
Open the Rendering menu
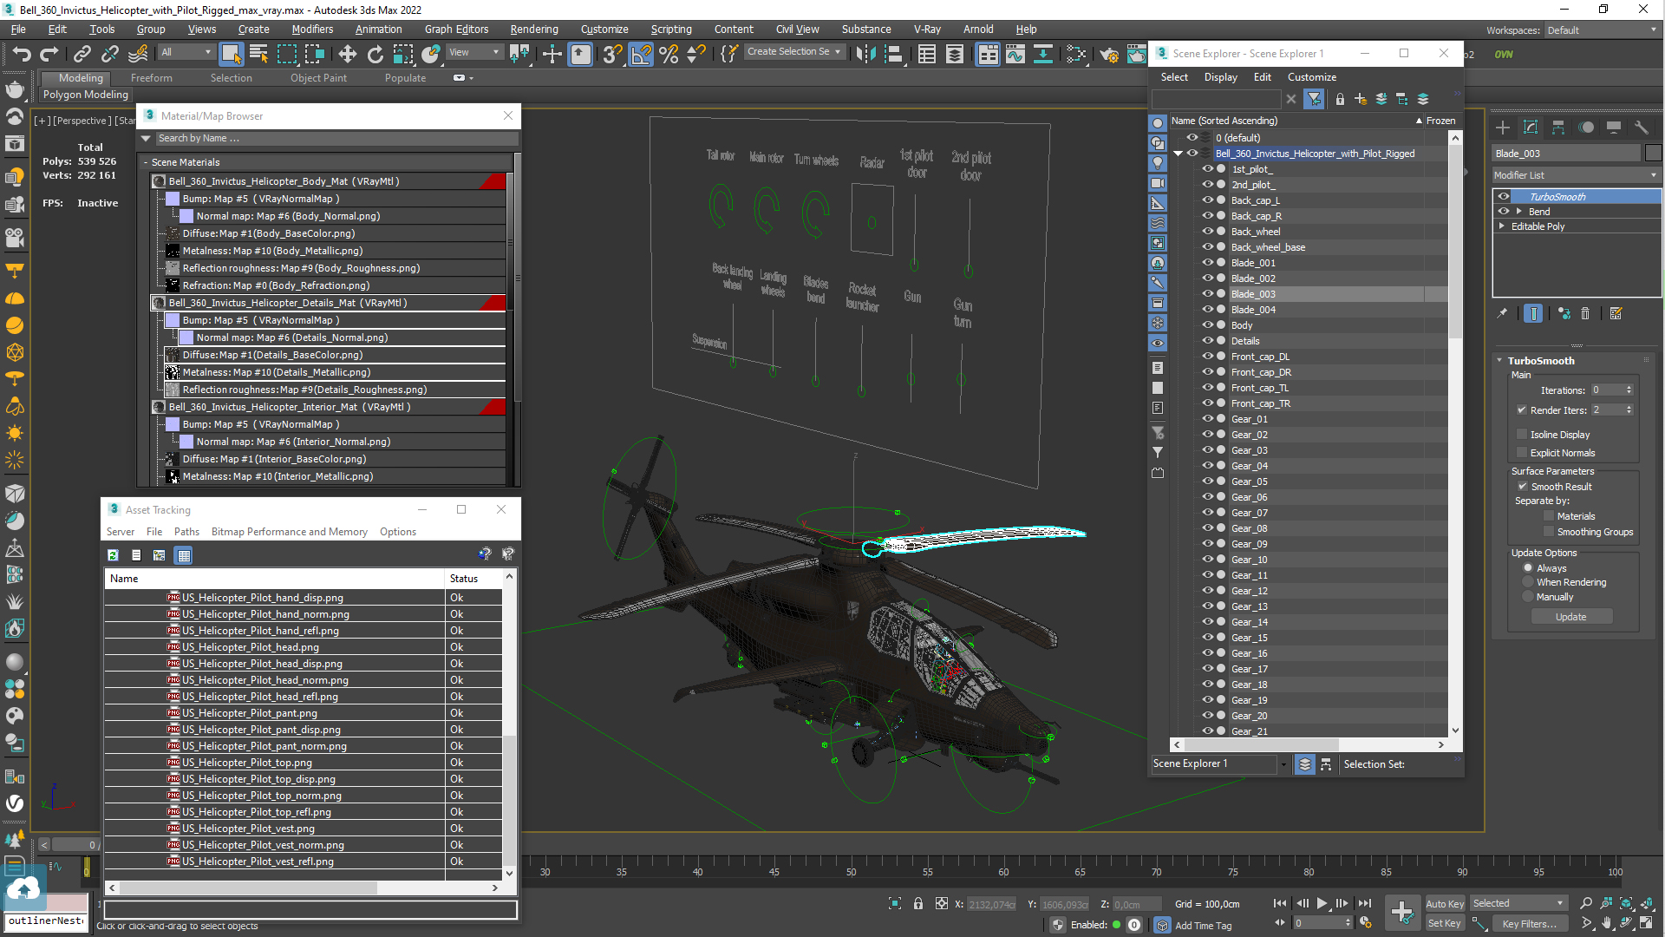pyautogui.click(x=533, y=29)
